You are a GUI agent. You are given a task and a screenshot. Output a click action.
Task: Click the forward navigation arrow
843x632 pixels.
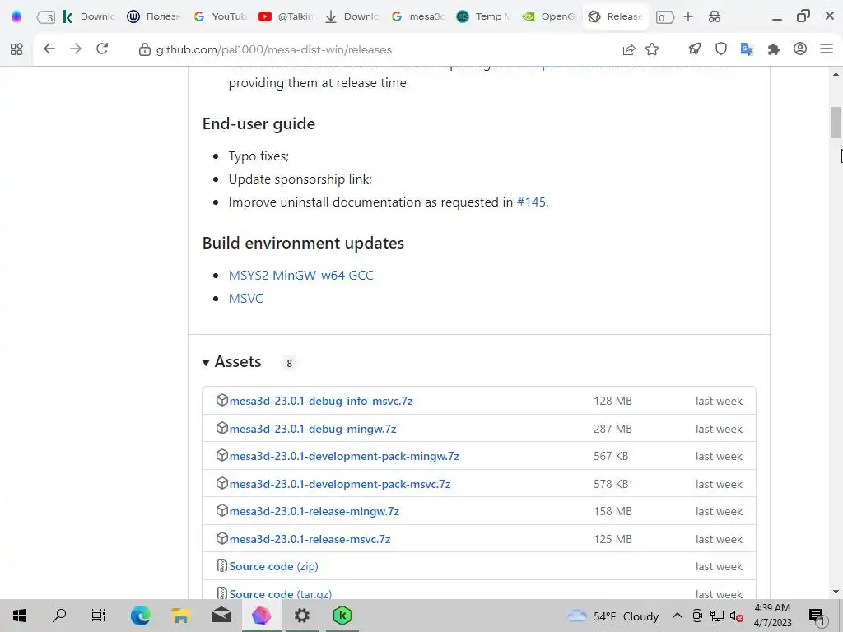pos(76,49)
